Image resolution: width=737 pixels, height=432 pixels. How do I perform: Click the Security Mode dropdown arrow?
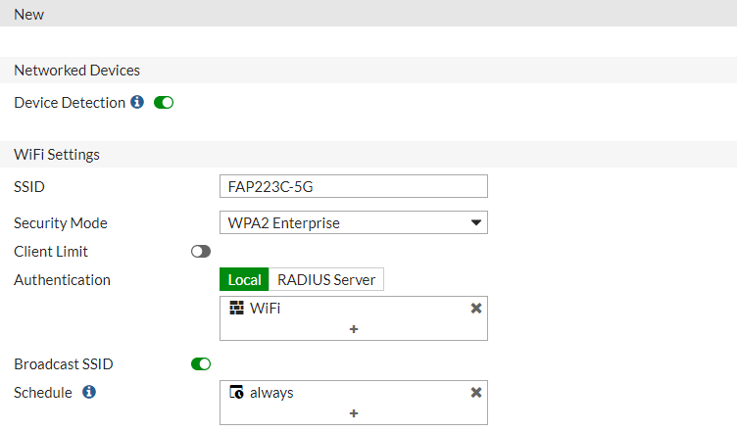(x=476, y=223)
